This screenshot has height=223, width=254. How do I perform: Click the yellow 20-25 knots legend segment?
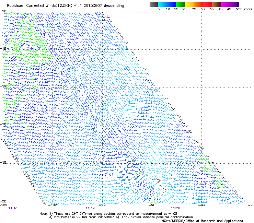pos(189,4)
